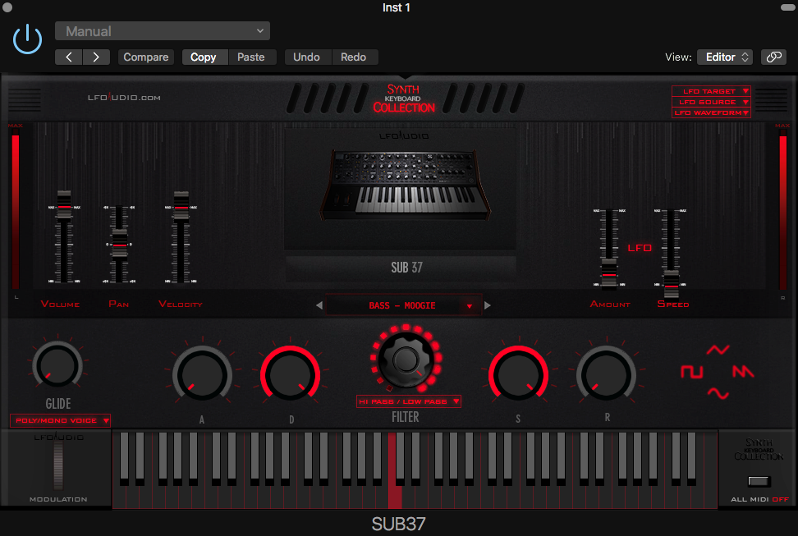Image resolution: width=798 pixels, height=536 pixels.
Task: Open the Manual preset menu
Action: (x=162, y=30)
